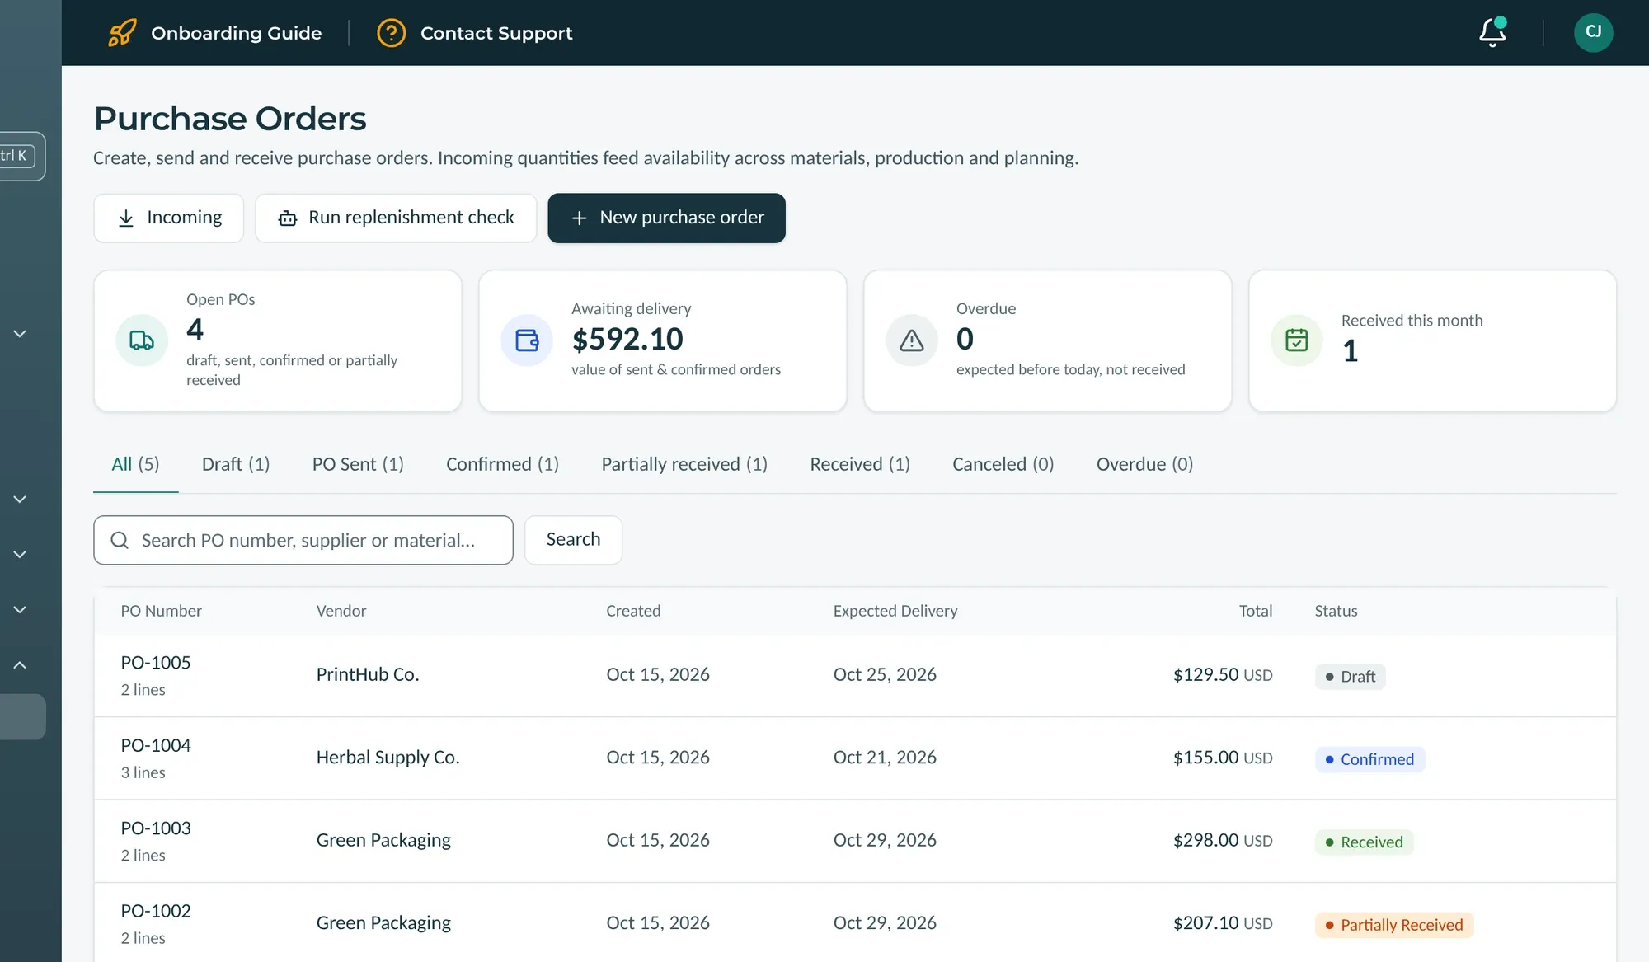This screenshot has height=962, width=1649.
Task: Click the Herbal Supply Co. vendor cell
Action: [x=388, y=758]
